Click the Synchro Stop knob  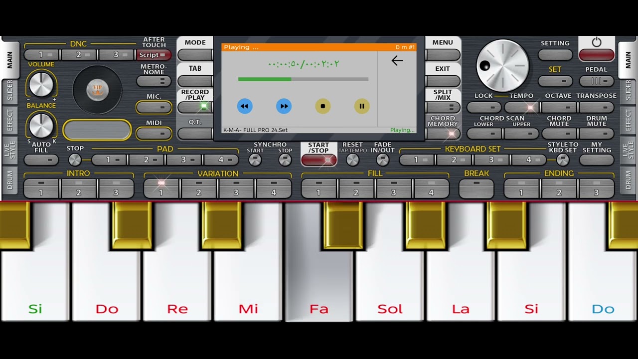click(285, 160)
